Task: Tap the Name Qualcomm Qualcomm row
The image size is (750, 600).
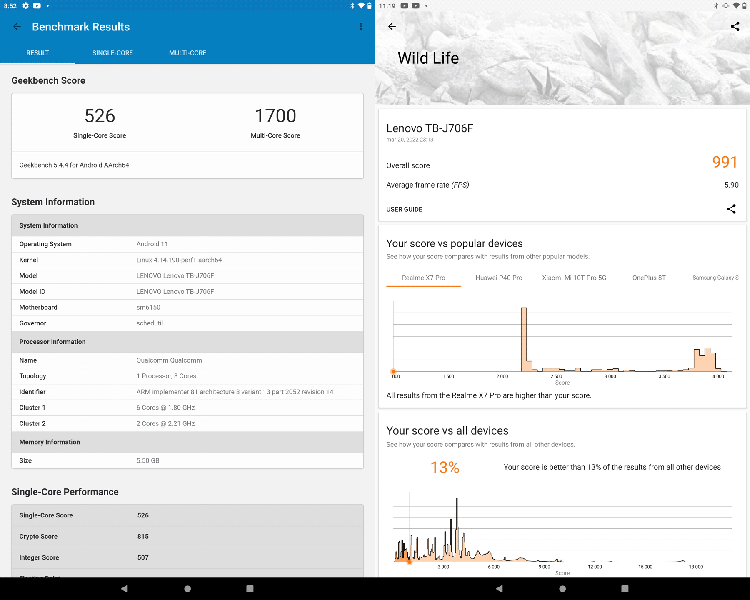Action: point(187,360)
